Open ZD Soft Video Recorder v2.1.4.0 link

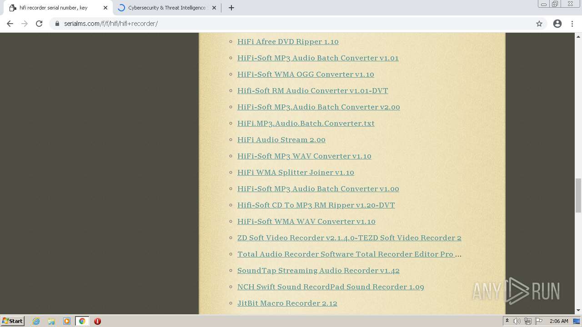(349, 238)
